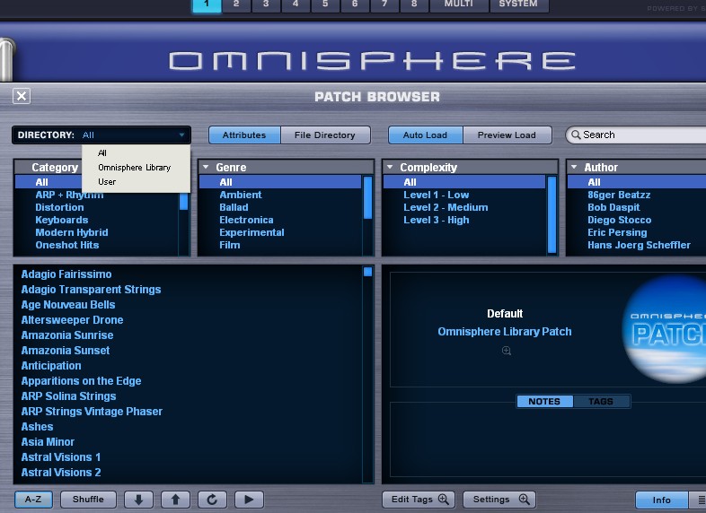Select Electronica genre

(246, 220)
